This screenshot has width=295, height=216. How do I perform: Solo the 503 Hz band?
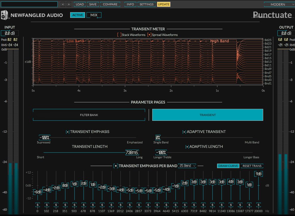click(75, 205)
